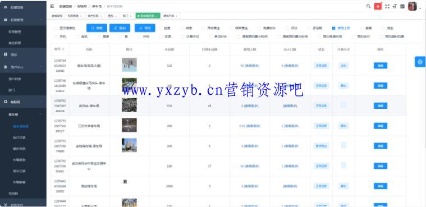
Task: Uncheck the checked blue column checkbox
Action: pos(333,28)
